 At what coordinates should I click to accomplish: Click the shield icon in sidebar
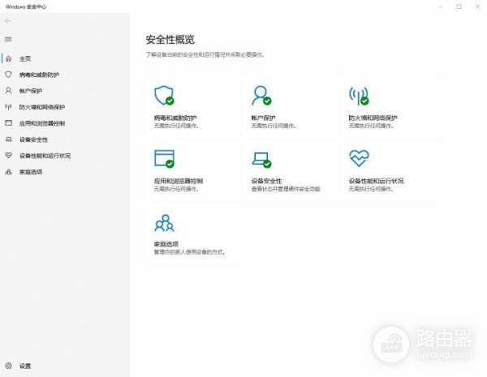click(x=8, y=75)
